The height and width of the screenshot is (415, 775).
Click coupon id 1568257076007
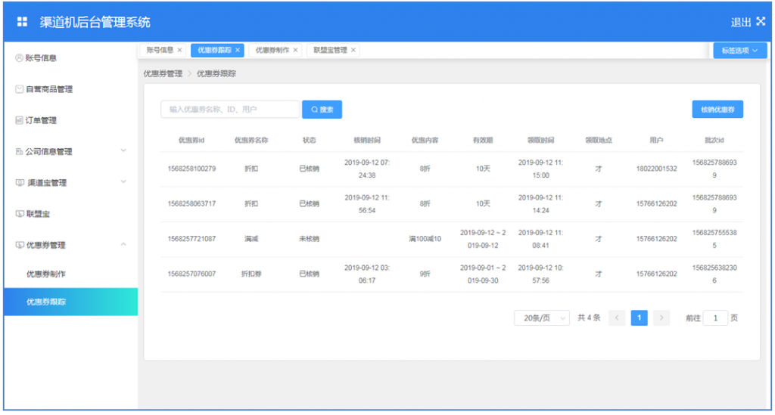(191, 274)
